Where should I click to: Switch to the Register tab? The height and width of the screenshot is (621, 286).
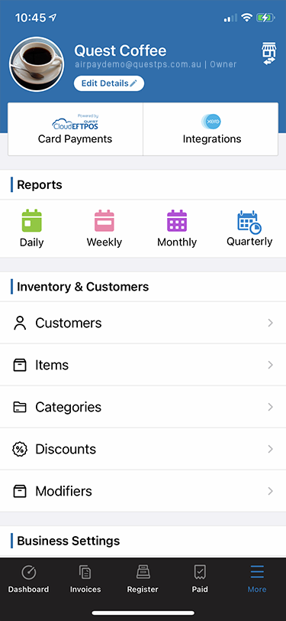tap(143, 579)
